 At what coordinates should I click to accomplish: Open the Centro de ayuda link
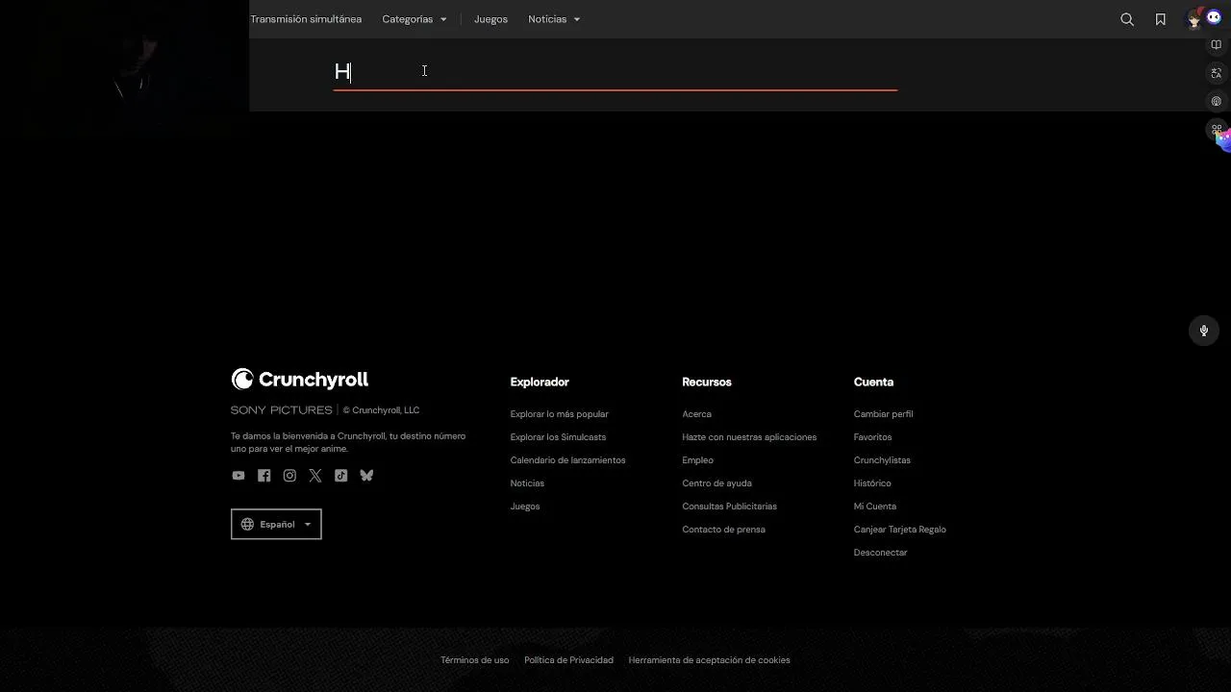coord(716,483)
